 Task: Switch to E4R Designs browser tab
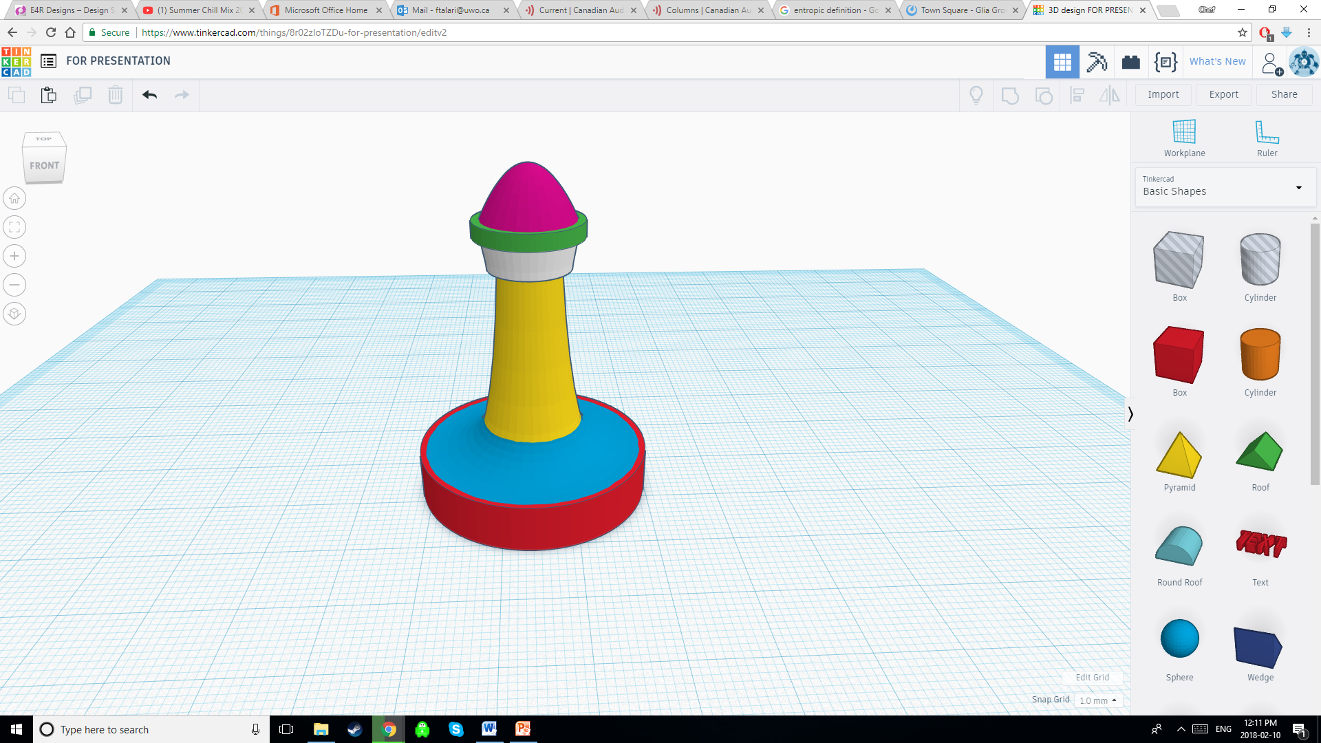72,10
